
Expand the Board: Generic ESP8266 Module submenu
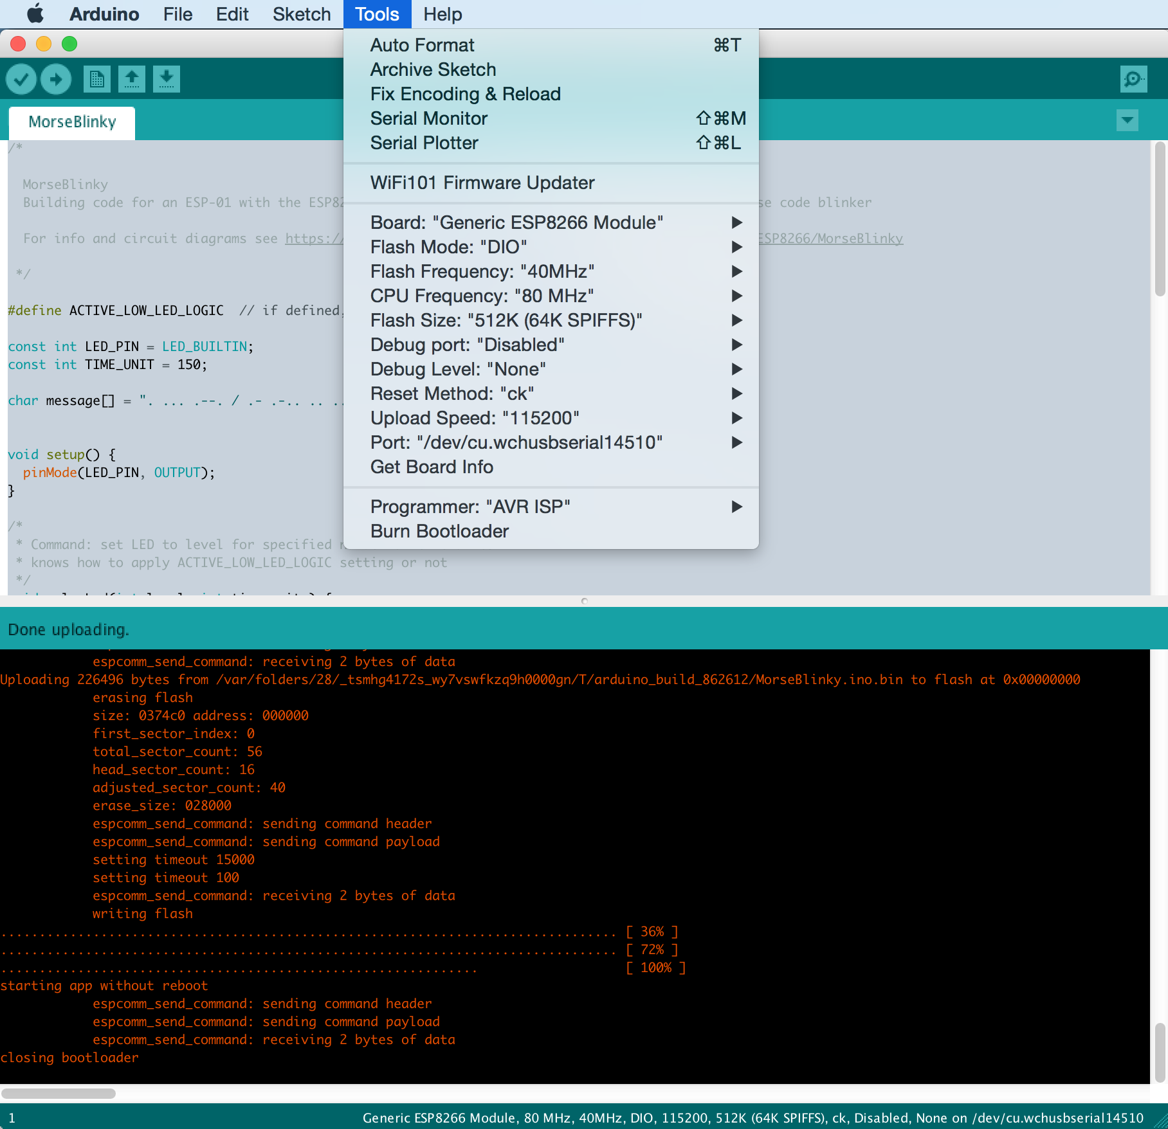[x=551, y=222]
